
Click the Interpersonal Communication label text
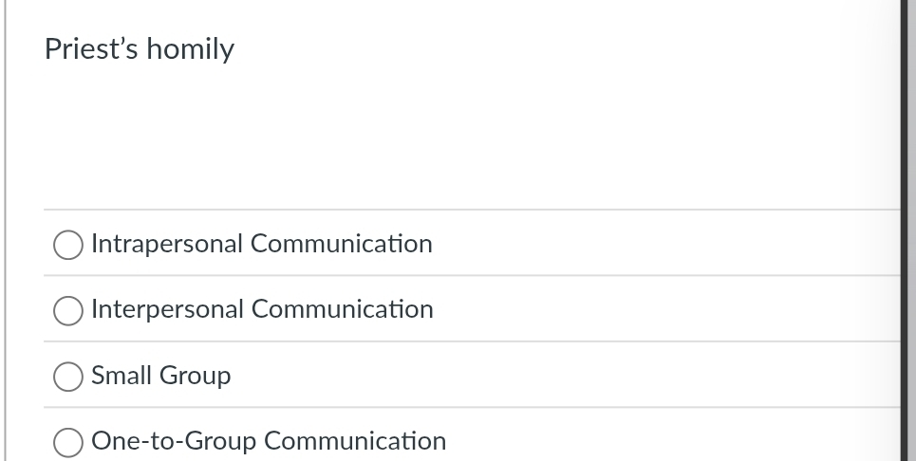(x=262, y=309)
